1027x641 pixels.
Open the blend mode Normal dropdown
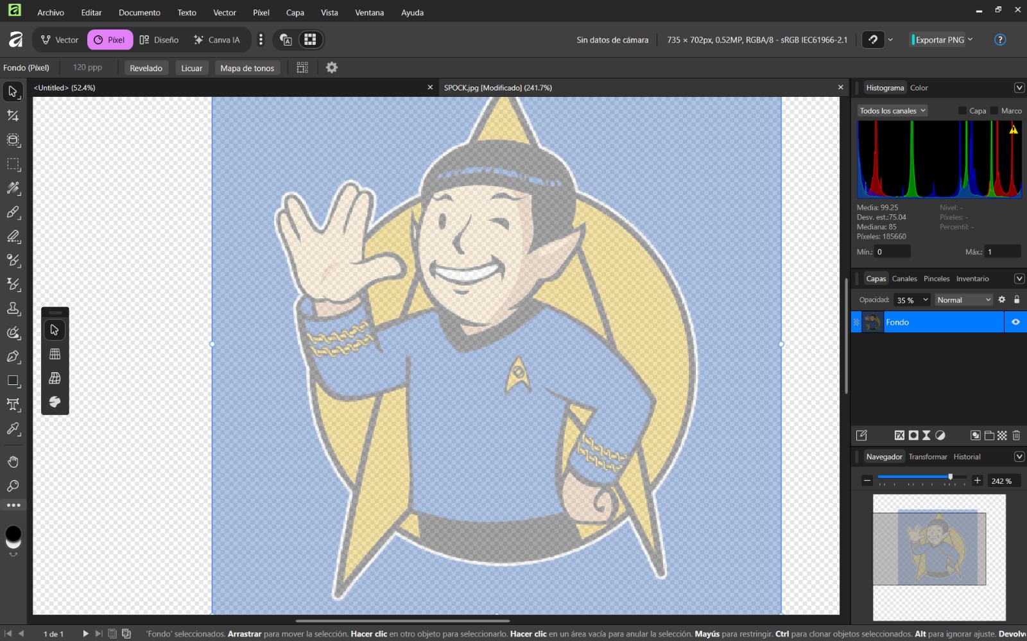pos(963,300)
